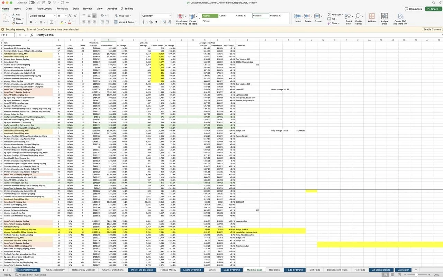Click Analyze Data

pos(385,19)
